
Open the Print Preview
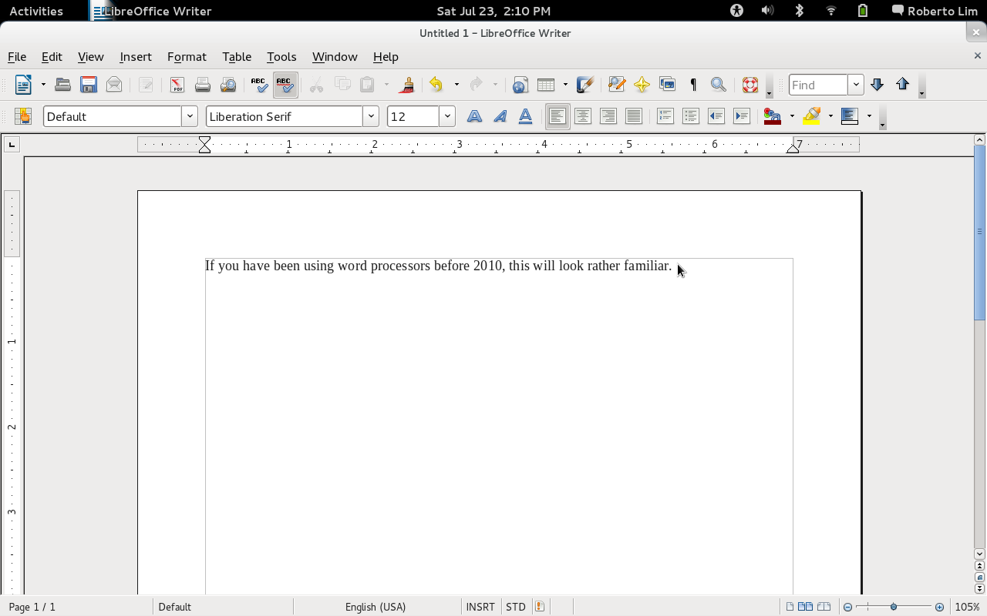227,85
